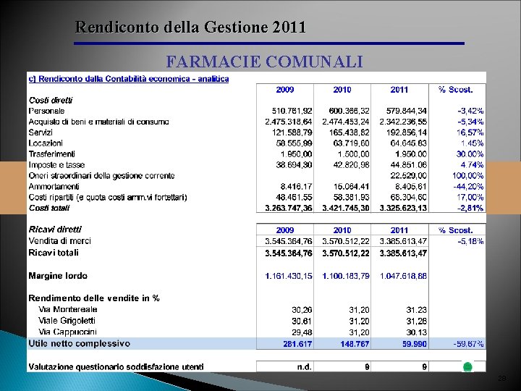Image resolution: width=521 pixels, height=391 pixels.
Task: Open the 'Rendiconto dalla Contabilità economica - analitica' link
Action: coord(129,79)
